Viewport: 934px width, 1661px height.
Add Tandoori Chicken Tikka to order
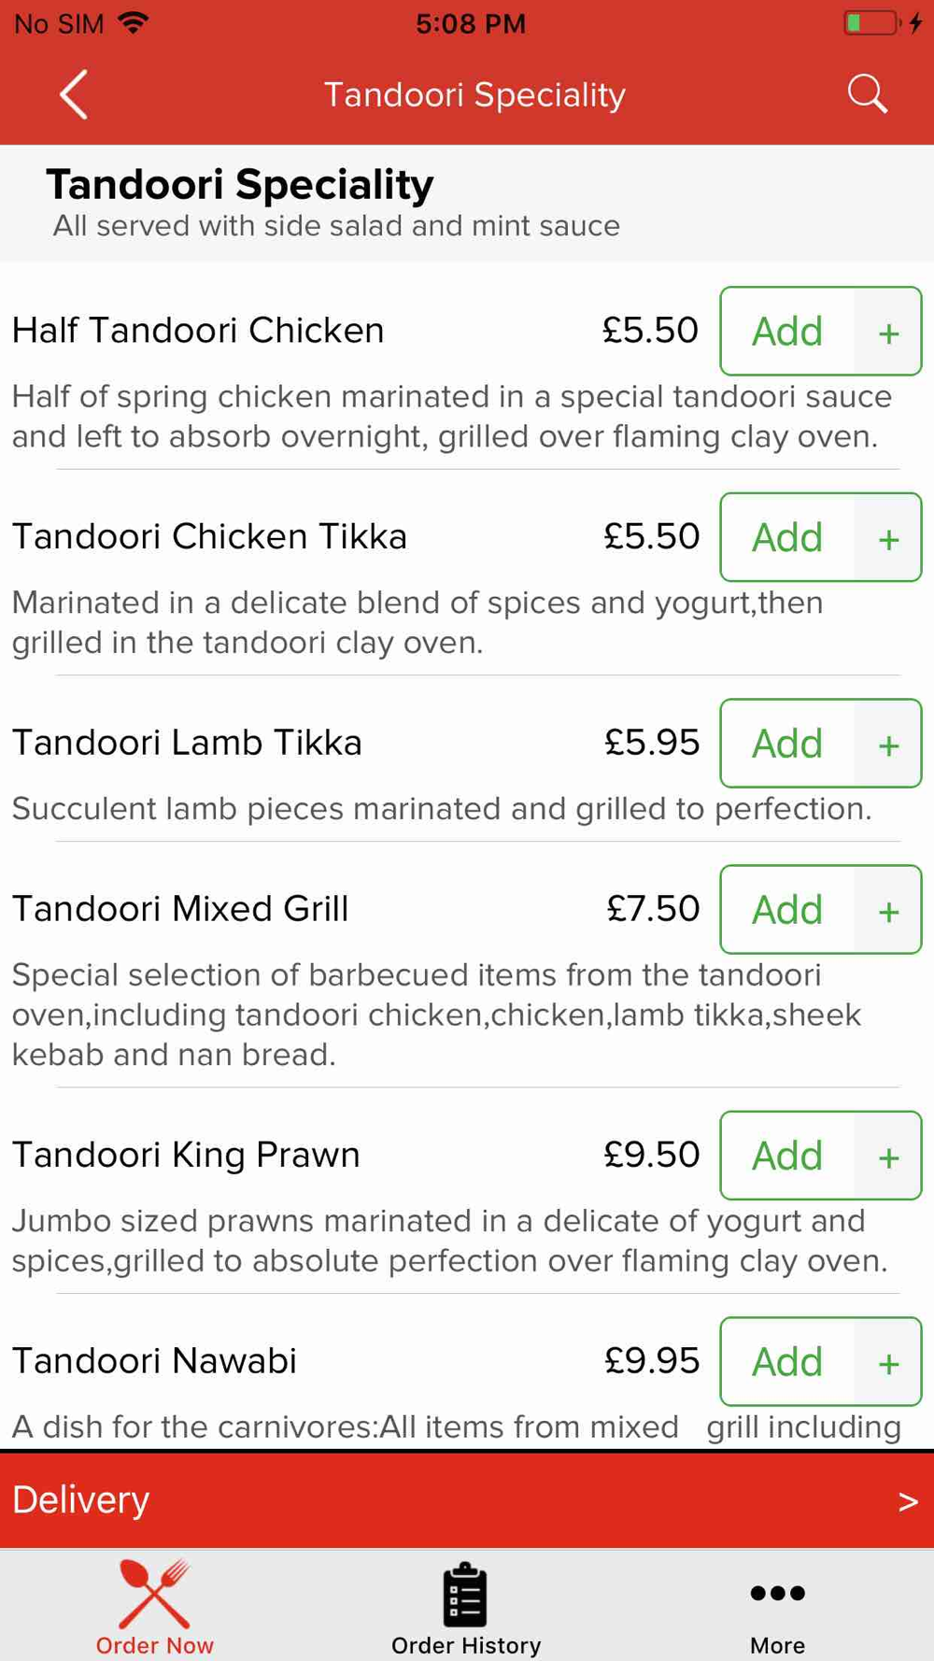(x=787, y=538)
